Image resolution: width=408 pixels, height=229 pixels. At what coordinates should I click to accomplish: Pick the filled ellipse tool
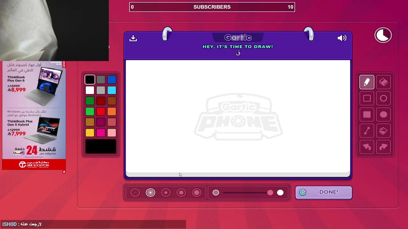click(383, 115)
